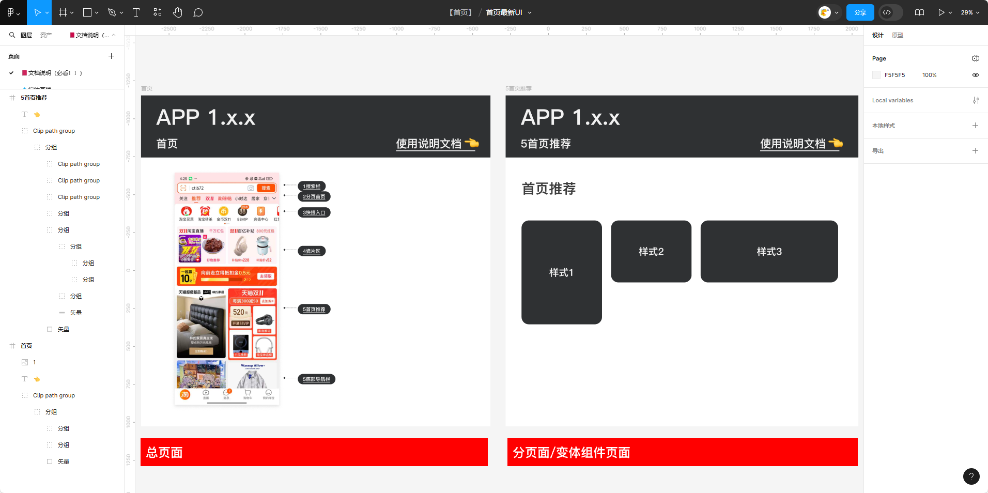988x493 pixels.
Task: Click the blue 分享 button
Action: 860,12
